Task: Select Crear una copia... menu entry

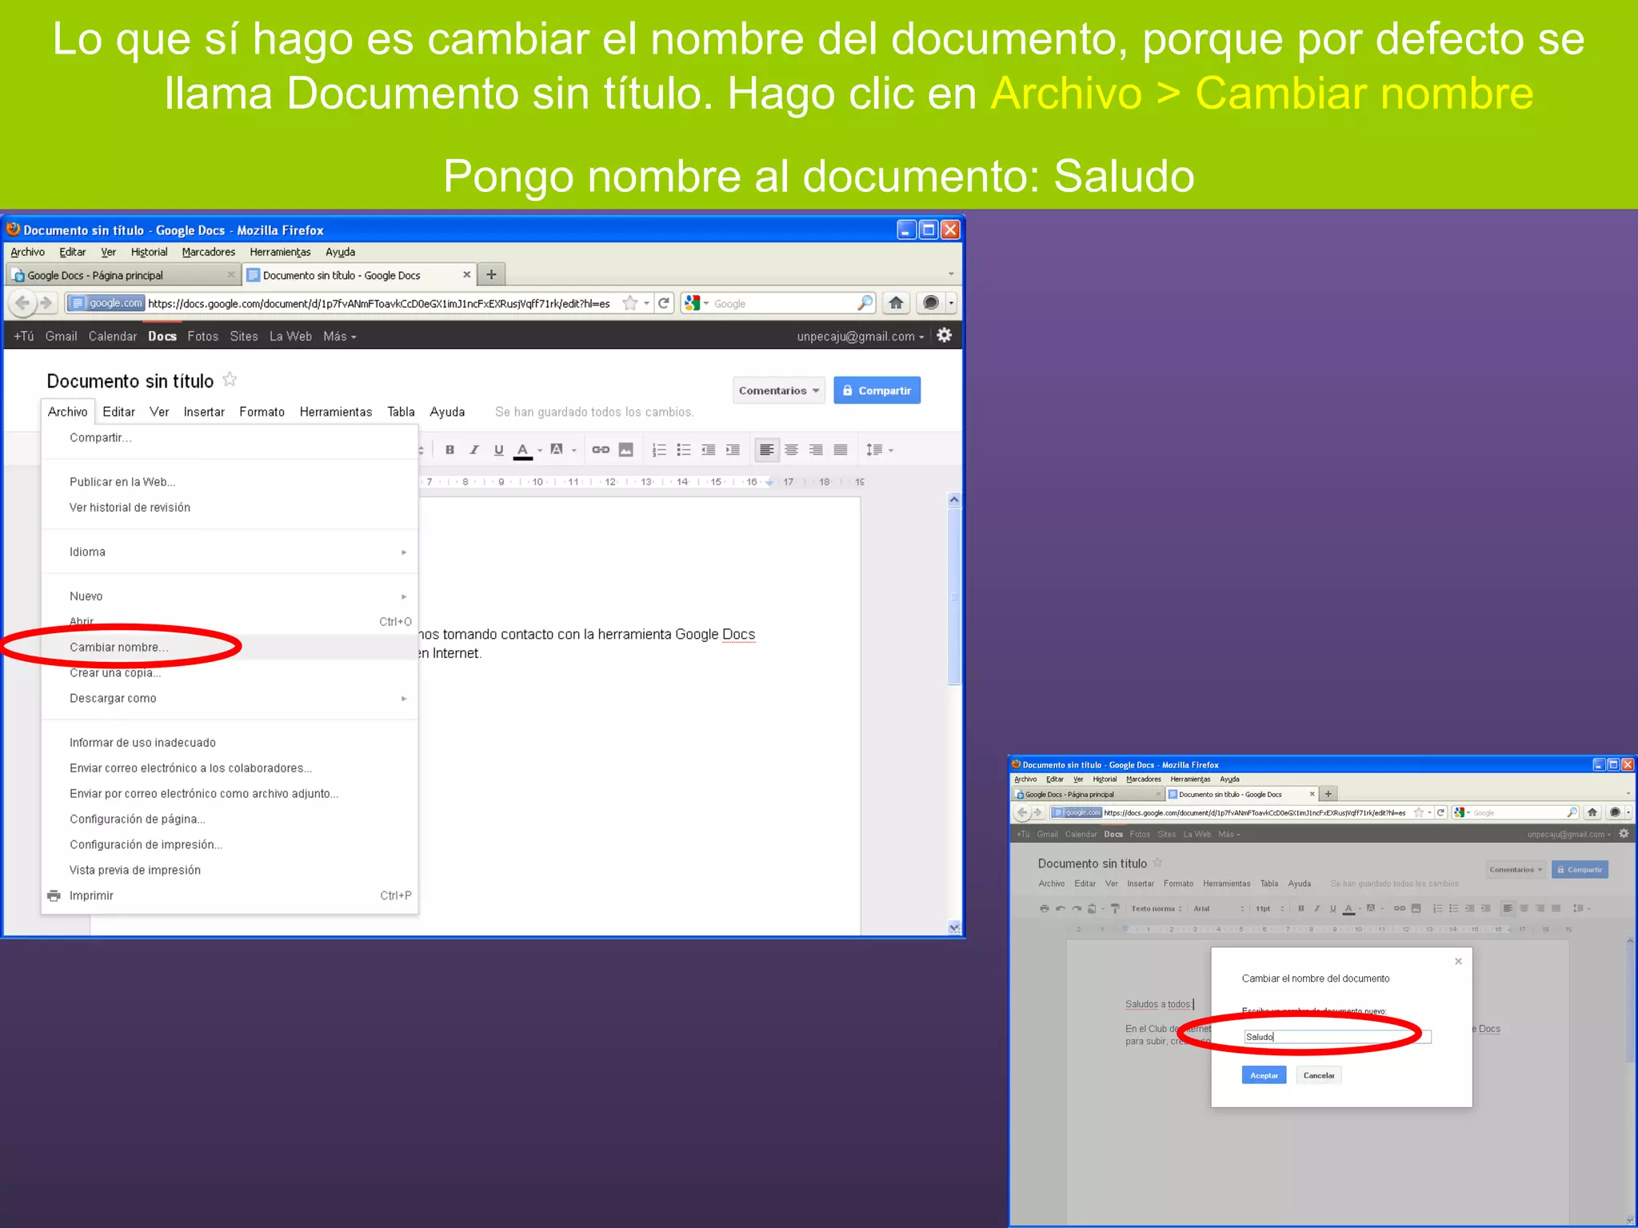Action: click(230, 673)
